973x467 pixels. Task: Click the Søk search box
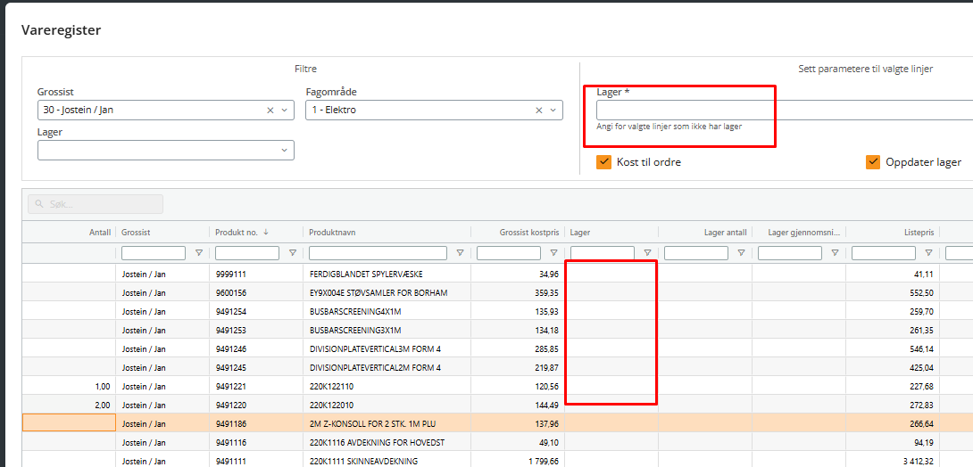(96, 204)
